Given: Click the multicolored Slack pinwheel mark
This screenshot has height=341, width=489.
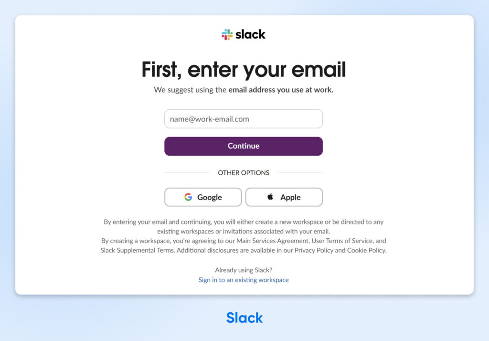Looking at the screenshot, I should click(x=227, y=34).
